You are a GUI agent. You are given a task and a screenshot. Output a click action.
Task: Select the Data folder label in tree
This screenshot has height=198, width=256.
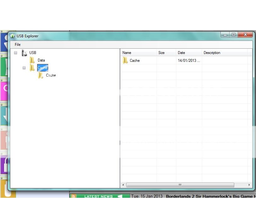(41, 60)
